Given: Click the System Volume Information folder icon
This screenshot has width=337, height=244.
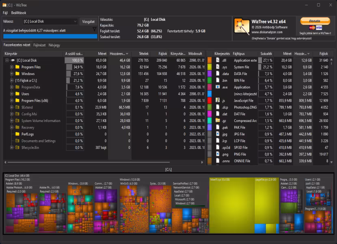Looking at the screenshot, I should (x=17, y=121).
